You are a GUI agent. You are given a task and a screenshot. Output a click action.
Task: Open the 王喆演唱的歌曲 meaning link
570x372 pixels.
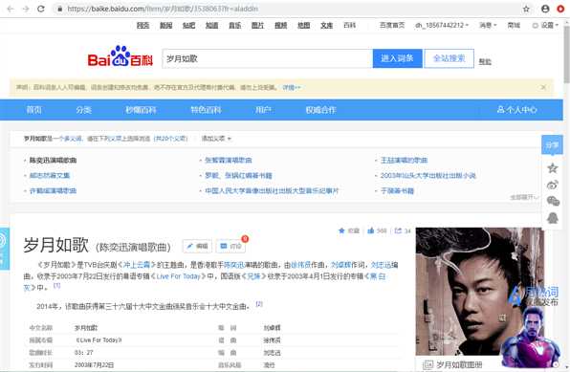(x=404, y=160)
